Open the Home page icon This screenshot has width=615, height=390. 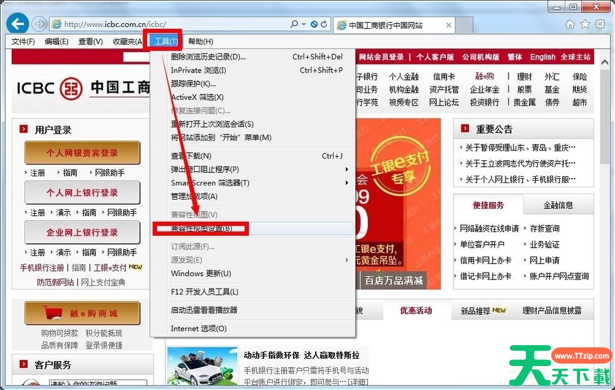point(570,24)
